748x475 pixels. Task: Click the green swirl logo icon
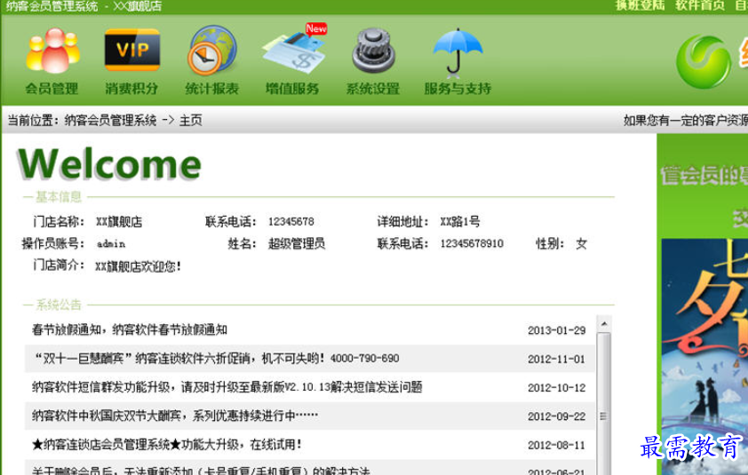coord(704,62)
